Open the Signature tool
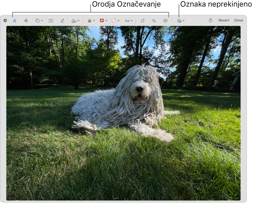The width and height of the screenshot is (257, 203). (74, 21)
